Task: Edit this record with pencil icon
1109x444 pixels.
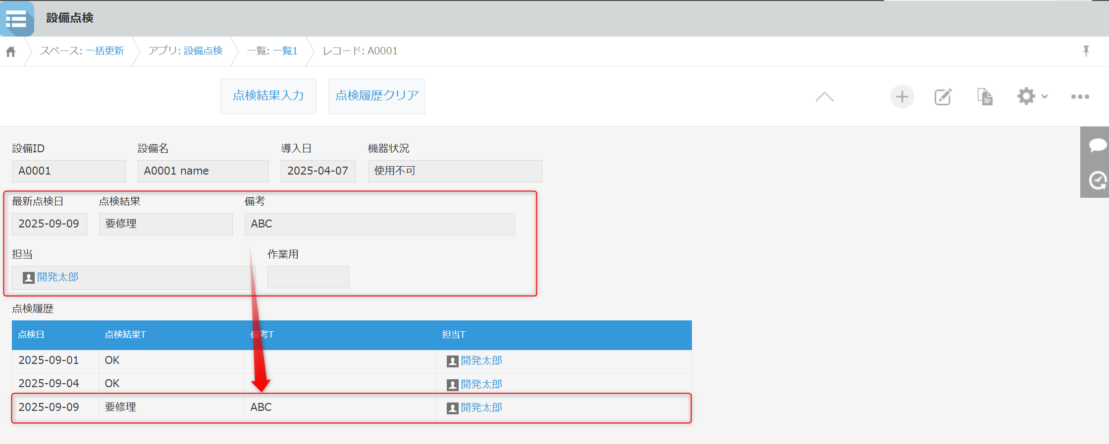Action: point(943,96)
